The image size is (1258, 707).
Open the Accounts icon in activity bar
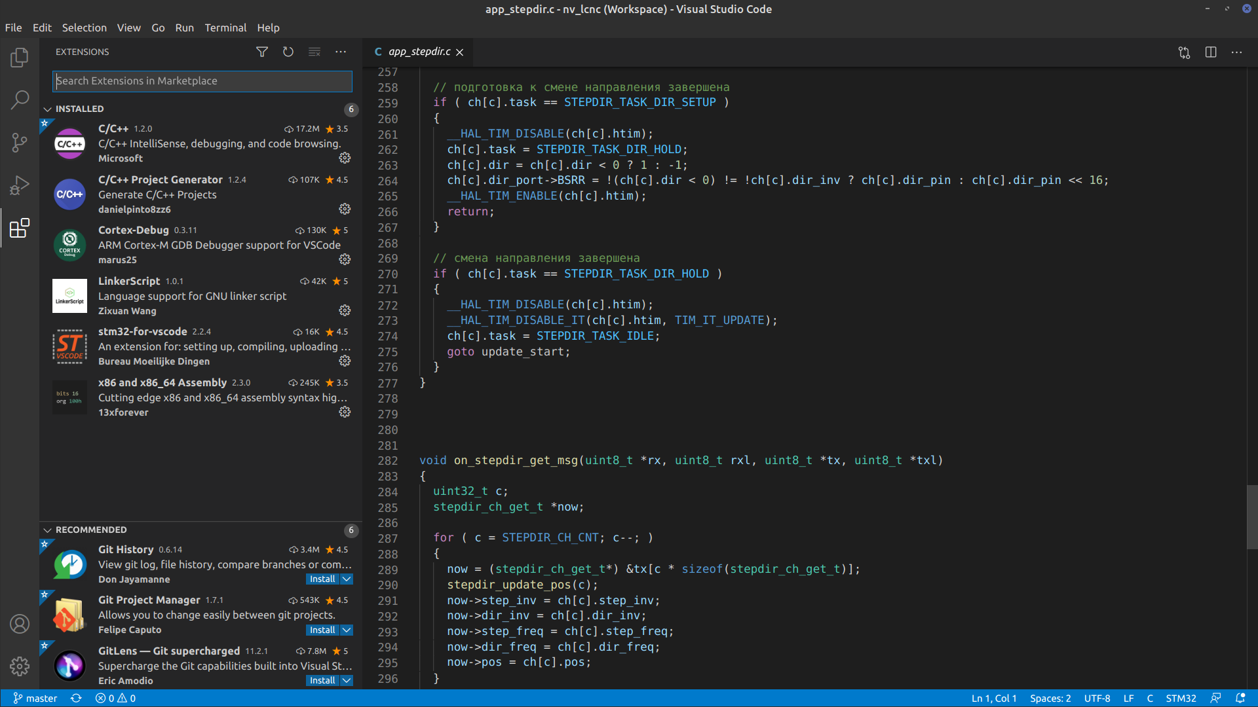[20, 624]
